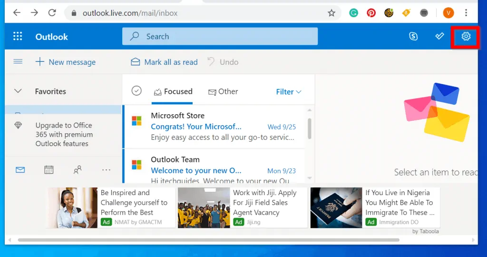
Task: Click the New message button
Action: (x=66, y=62)
